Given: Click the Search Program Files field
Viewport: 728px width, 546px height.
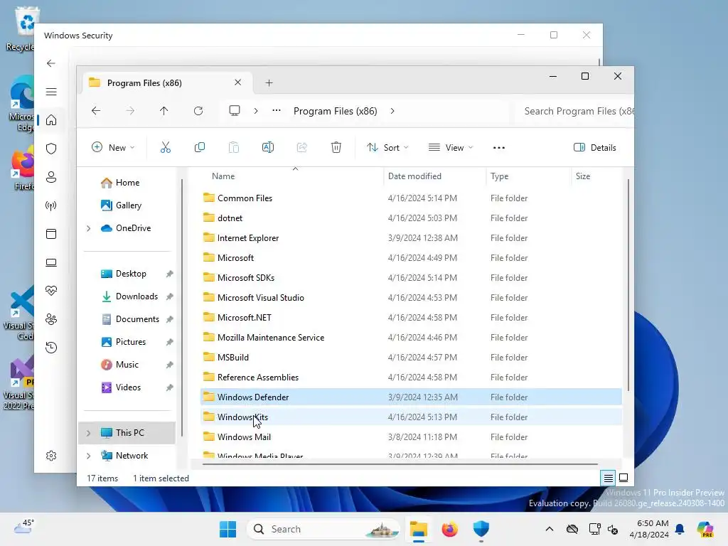Looking at the screenshot, I should pyautogui.click(x=574, y=111).
